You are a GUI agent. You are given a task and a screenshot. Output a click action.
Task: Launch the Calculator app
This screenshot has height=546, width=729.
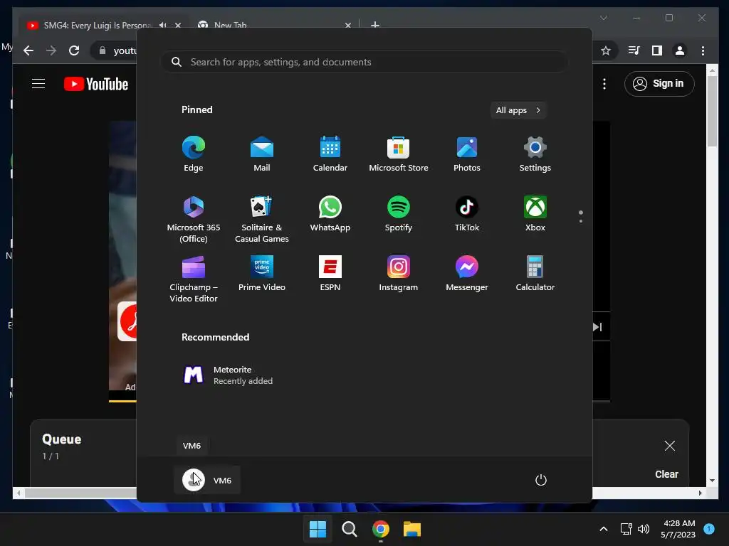click(x=535, y=274)
